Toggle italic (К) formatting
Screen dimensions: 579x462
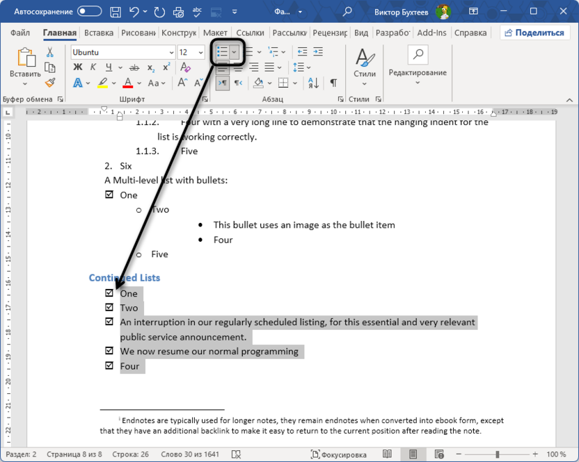(93, 67)
